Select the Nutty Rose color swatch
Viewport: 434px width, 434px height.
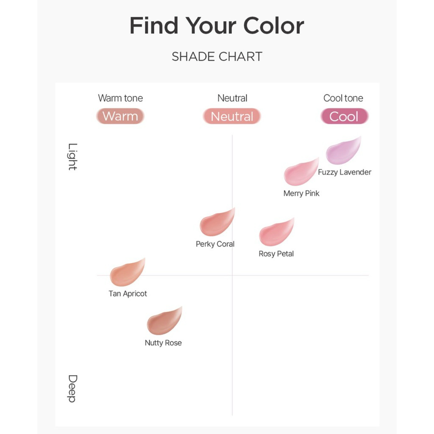(x=164, y=322)
